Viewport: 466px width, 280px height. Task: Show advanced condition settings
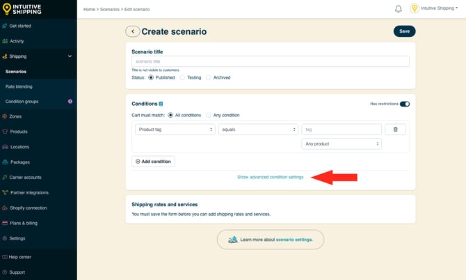(x=271, y=177)
